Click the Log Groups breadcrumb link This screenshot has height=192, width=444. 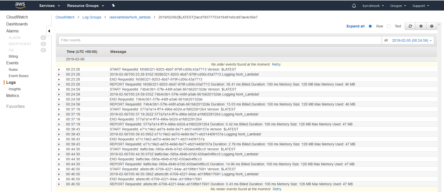(92, 17)
